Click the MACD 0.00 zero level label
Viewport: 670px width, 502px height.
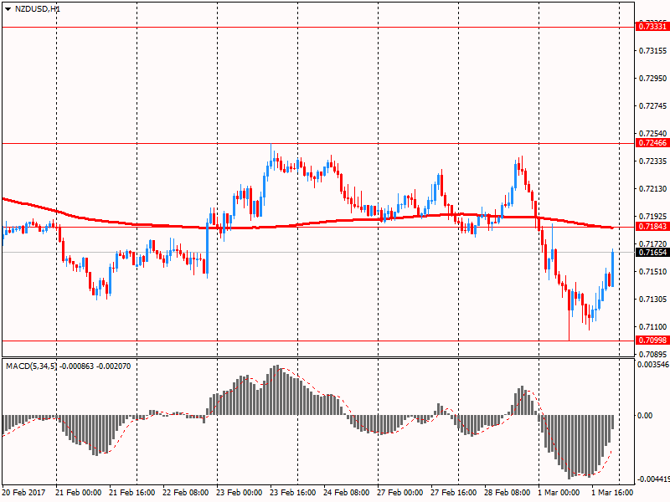click(x=646, y=416)
